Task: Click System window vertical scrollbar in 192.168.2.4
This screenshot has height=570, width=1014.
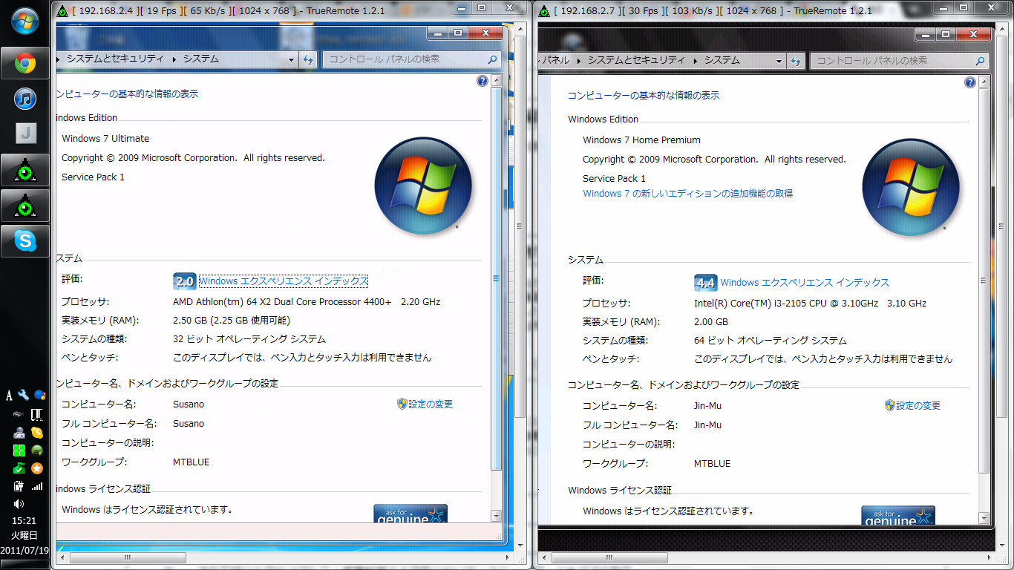Action: [497, 278]
